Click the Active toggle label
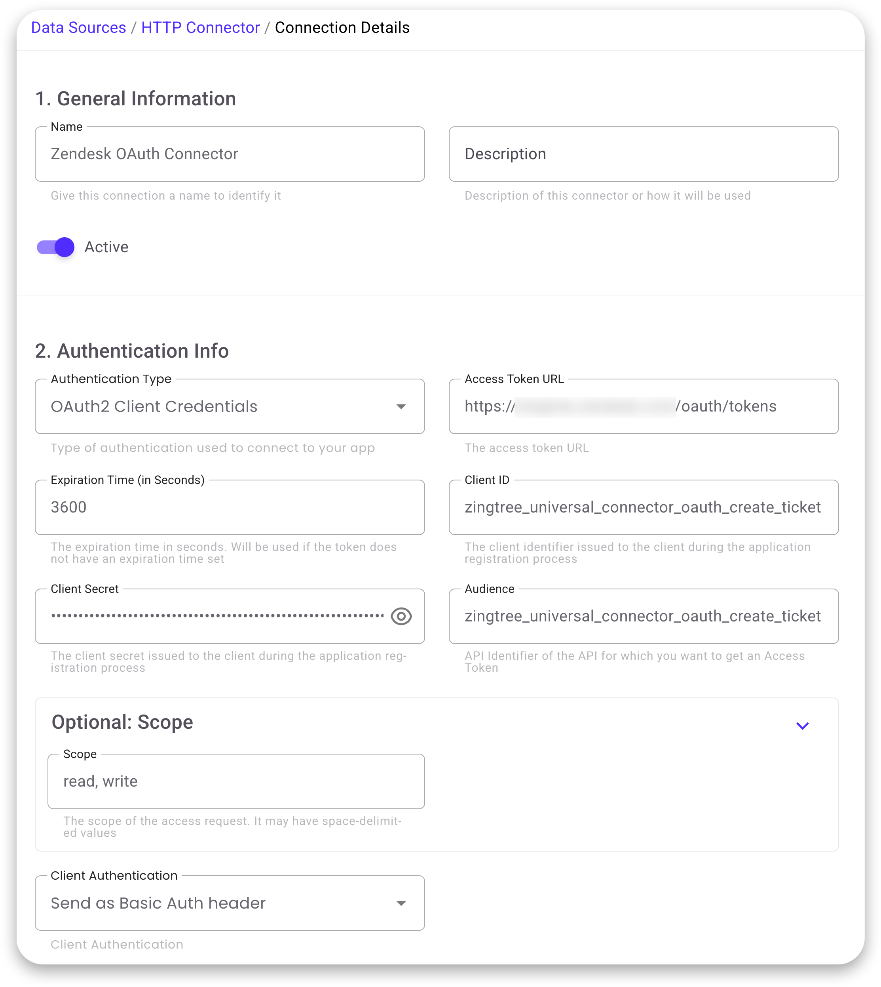The width and height of the screenshot is (881, 987). 106,247
